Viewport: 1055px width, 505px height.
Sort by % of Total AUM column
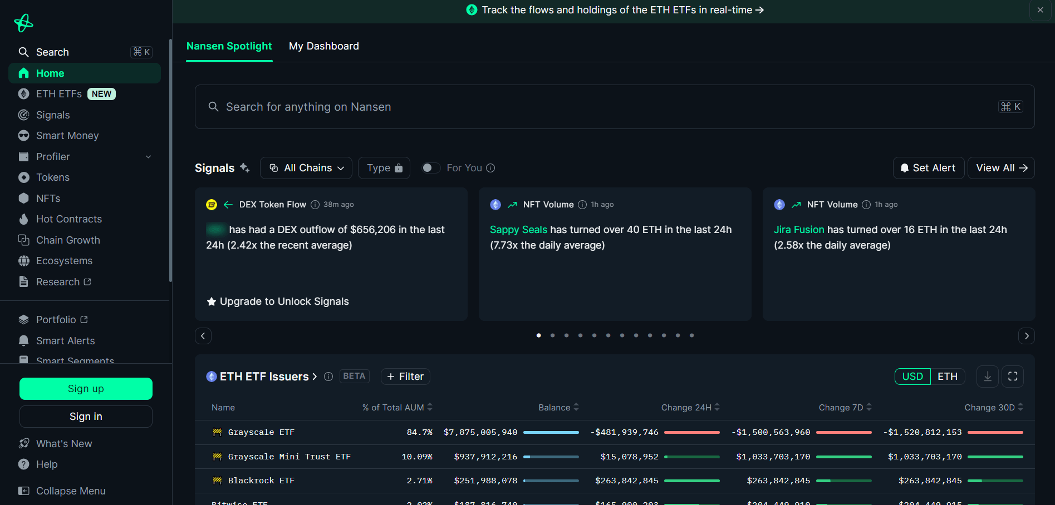tap(397, 408)
